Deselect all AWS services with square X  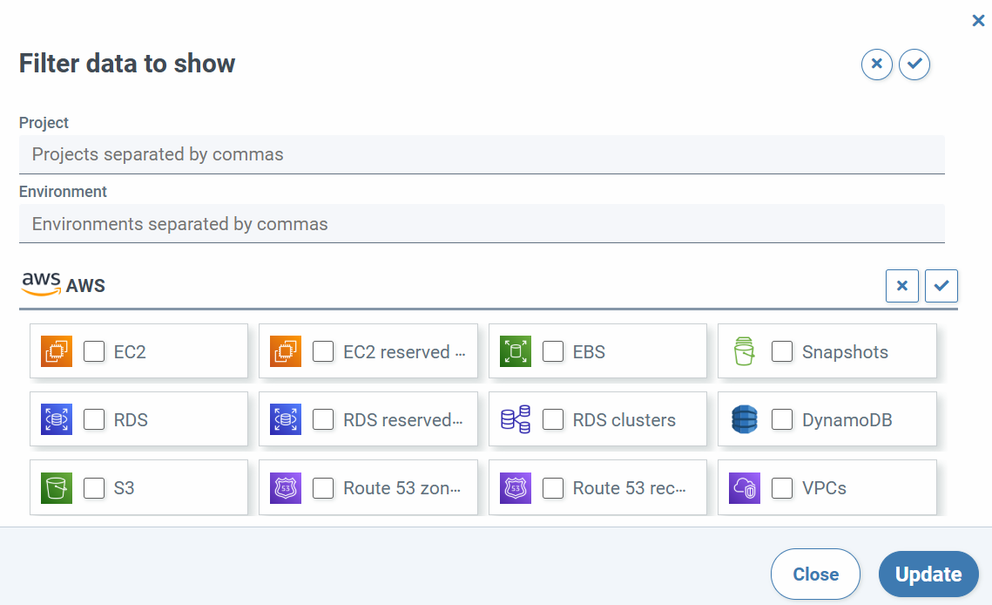tap(902, 286)
